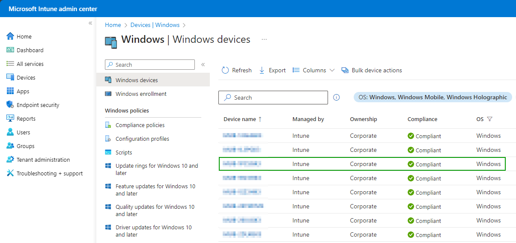
Task: Collapse the main left navigation pane
Action: (90, 23)
